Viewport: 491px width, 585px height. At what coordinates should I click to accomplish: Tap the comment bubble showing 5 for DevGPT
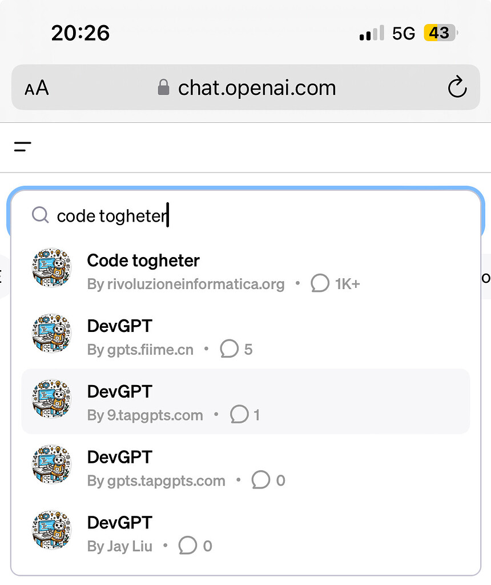click(230, 348)
